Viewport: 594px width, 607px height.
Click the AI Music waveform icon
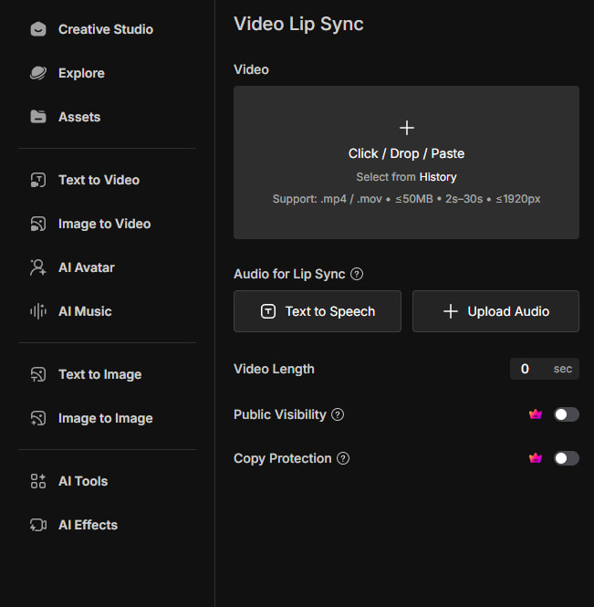(38, 311)
